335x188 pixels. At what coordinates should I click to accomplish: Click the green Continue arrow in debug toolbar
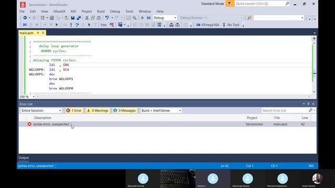tap(57, 25)
